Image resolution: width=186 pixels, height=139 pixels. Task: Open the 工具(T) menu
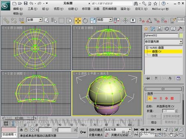point(32,9)
